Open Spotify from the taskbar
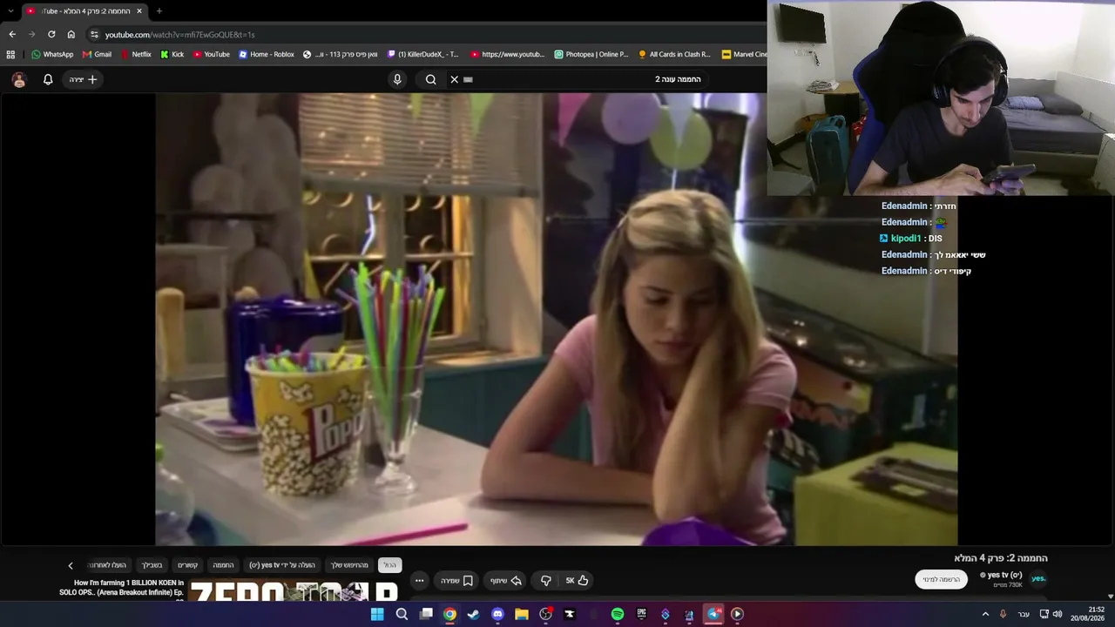 [x=618, y=614]
